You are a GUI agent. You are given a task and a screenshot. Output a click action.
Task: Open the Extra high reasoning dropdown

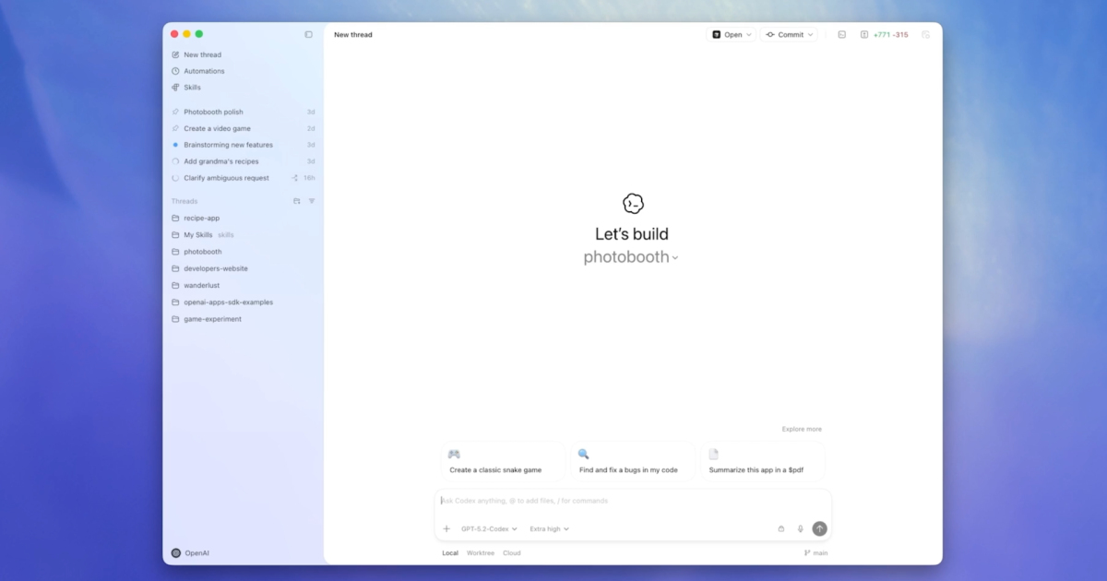(x=549, y=529)
